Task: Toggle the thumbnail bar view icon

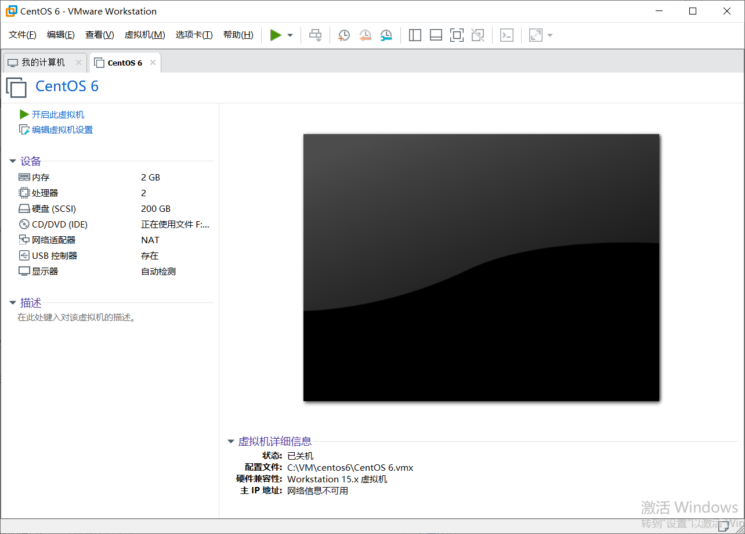Action: click(436, 35)
